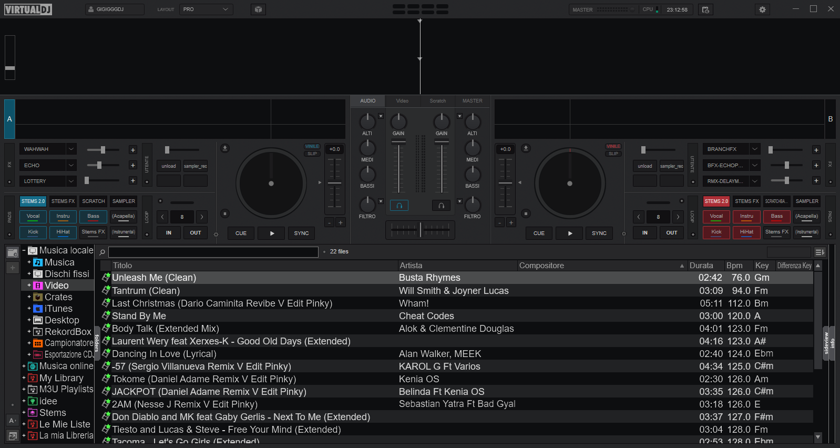Switch to the MASTER mixer tab
Screen dimensions: 840x448
472,101
